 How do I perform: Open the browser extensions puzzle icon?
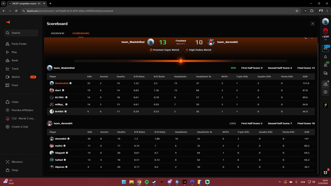tap(312, 11)
